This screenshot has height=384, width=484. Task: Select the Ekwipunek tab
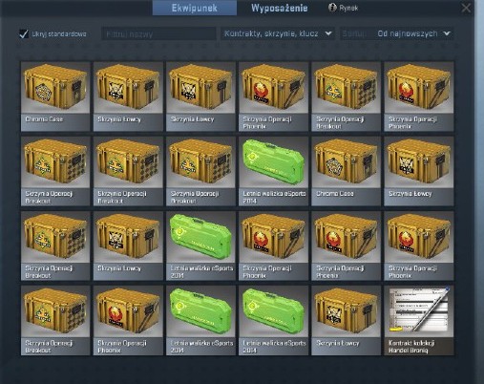click(195, 8)
